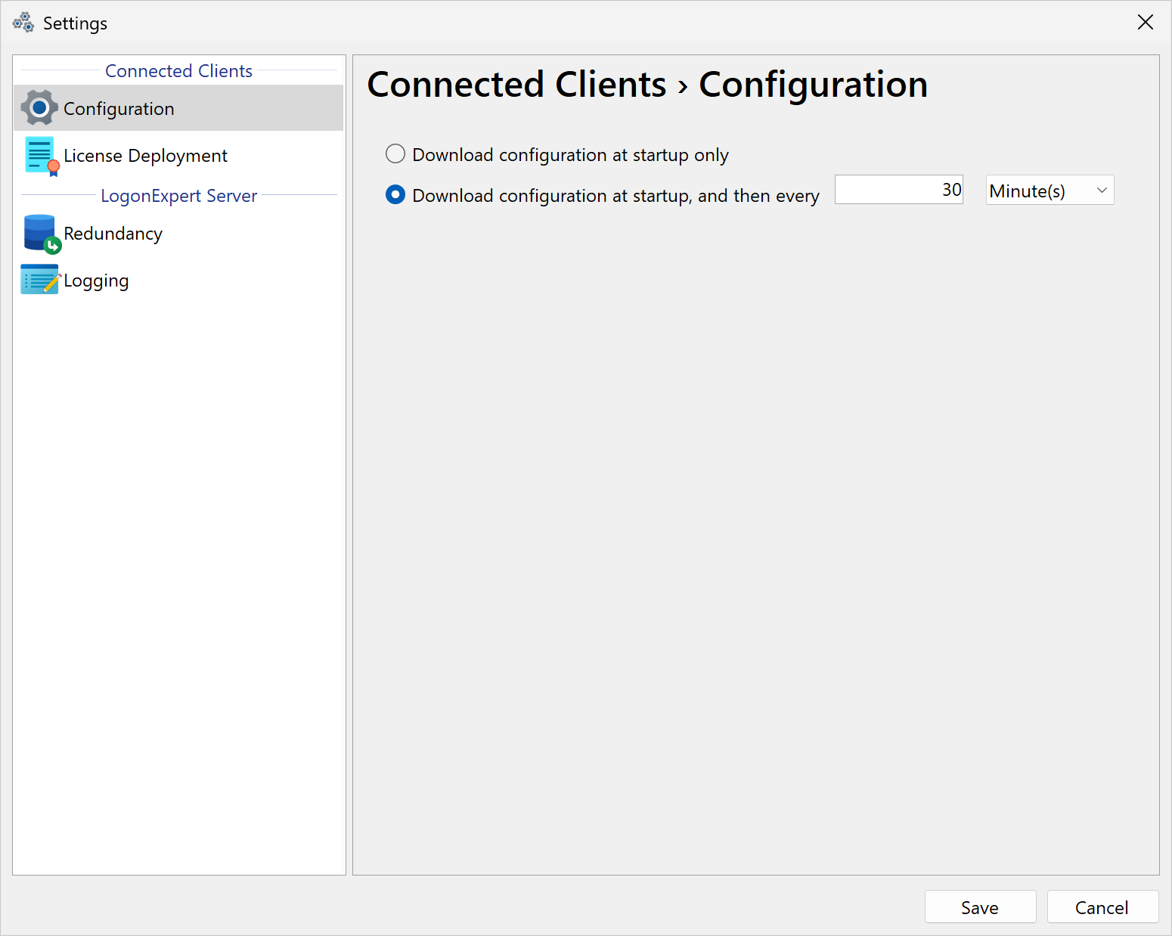
Task: Click the gear icon beside Configuration
Action: (39, 108)
